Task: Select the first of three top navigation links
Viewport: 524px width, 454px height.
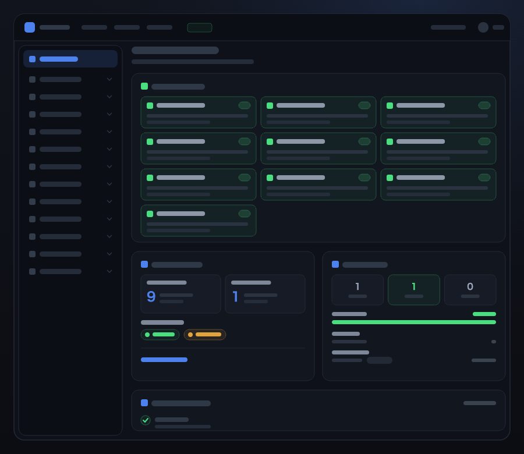Action: coord(94,27)
